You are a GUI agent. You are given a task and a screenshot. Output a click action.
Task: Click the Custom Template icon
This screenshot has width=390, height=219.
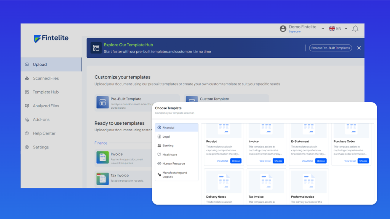(x=191, y=100)
